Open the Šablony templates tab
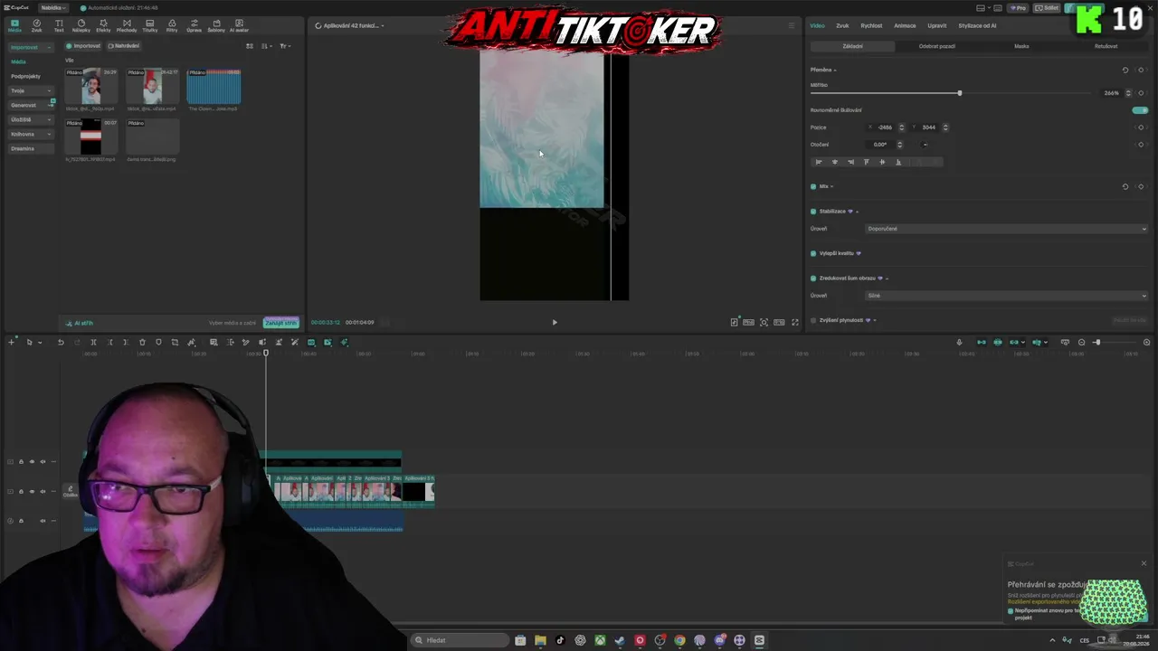This screenshot has width=1158, height=651. click(x=216, y=25)
